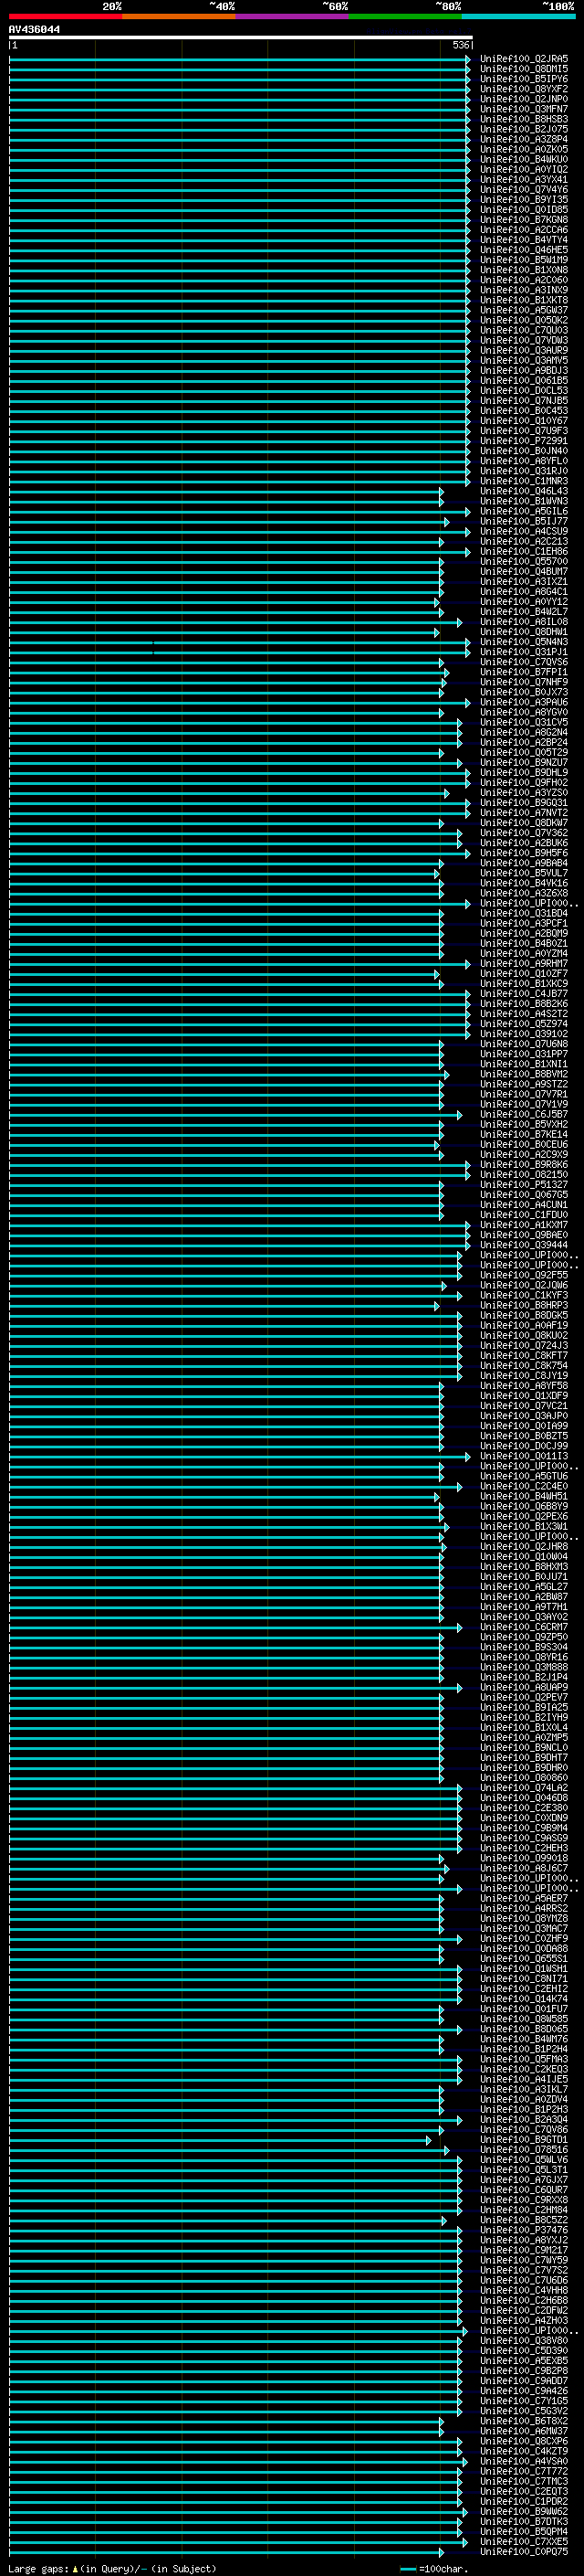Select label UniRef100_A4CUN1
Image resolution: width=584 pixels, height=2576 pixels.
point(524,1205)
